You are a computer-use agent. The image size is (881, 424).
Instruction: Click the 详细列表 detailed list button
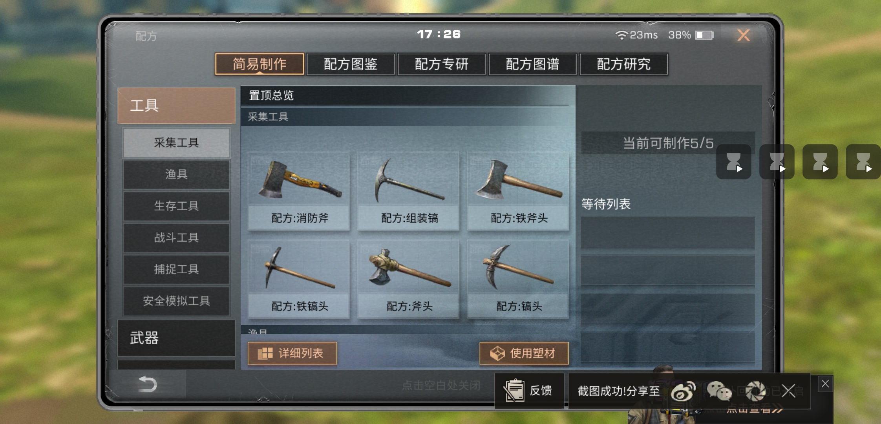pos(292,353)
